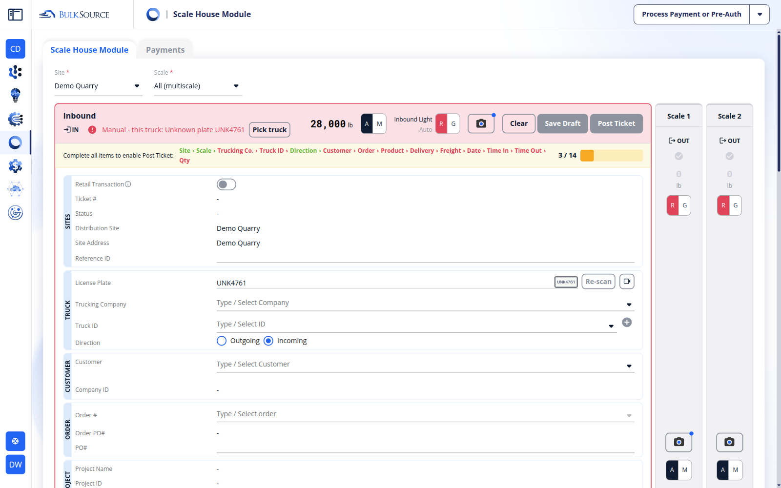The image size is (781, 488).
Task: Open the Process Payment arrow dropdown
Action: click(x=760, y=15)
